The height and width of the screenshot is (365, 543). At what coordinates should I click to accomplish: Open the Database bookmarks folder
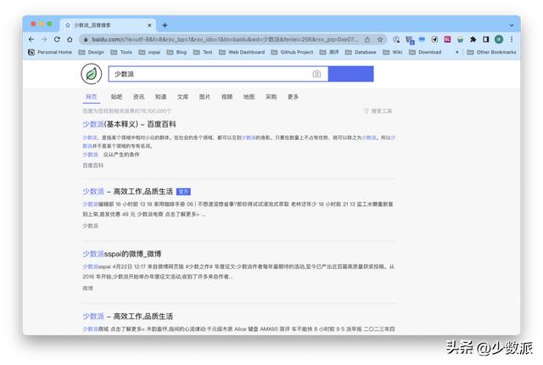[361, 52]
